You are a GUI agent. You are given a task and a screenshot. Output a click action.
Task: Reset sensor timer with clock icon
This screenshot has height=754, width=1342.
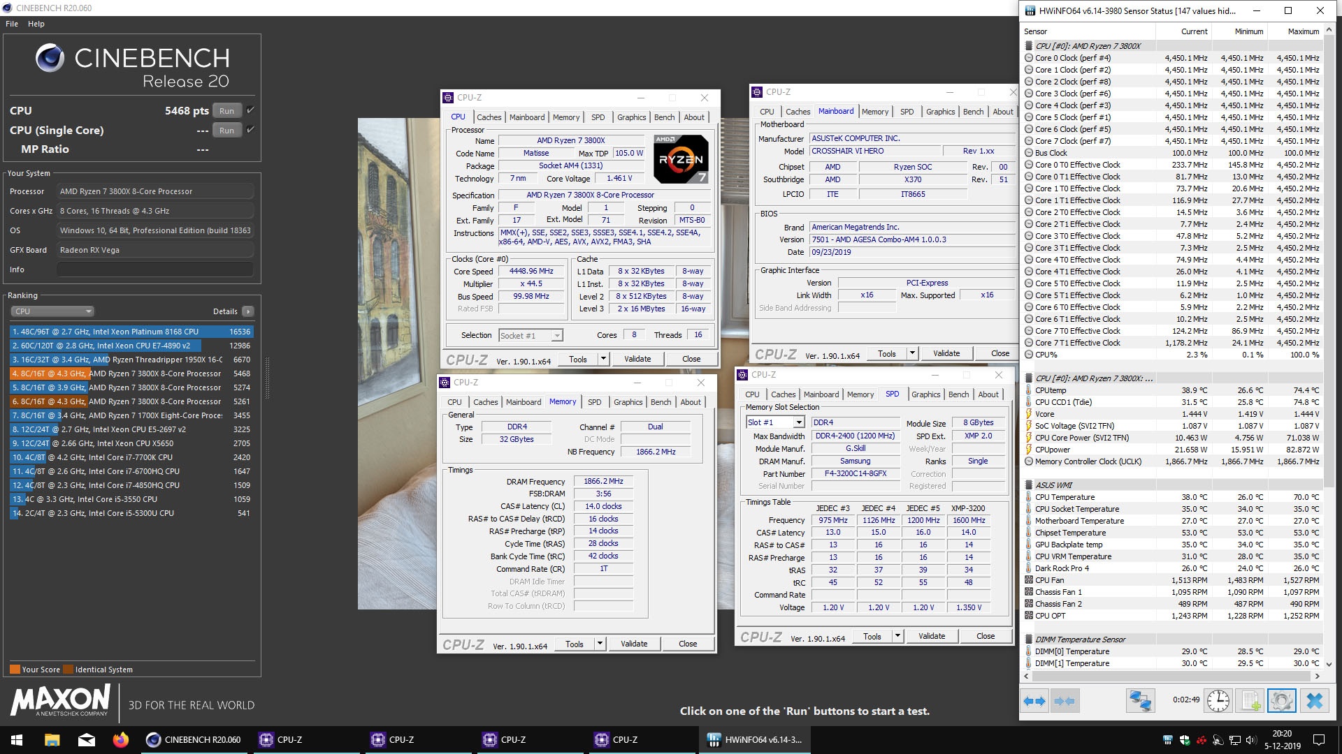1218,700
